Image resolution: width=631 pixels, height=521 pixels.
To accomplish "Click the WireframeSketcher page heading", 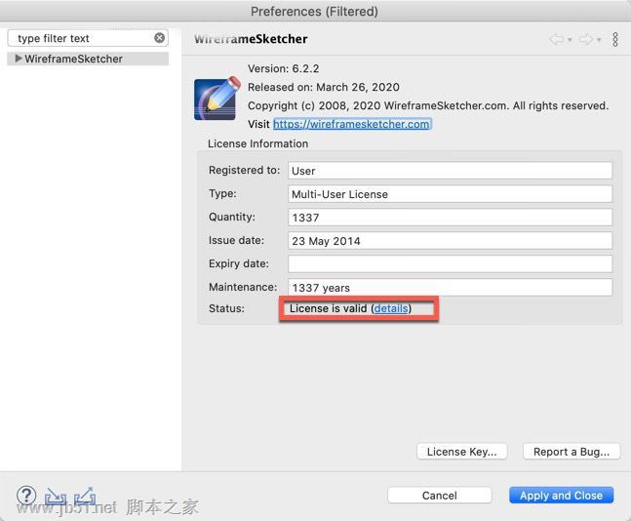I will [x=251, y=39].
